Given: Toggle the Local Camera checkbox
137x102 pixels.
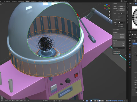Looking at the screenshot, I should (x=119, y=14).
